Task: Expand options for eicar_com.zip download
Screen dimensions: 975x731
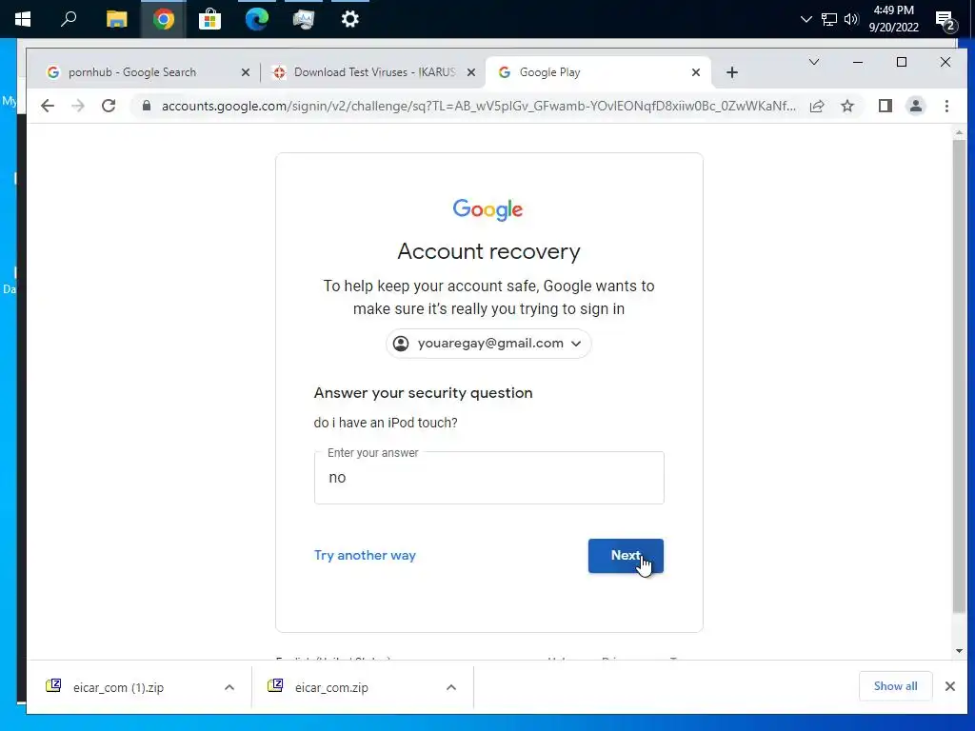Action: pyautogui.click(x=451, y=687)
